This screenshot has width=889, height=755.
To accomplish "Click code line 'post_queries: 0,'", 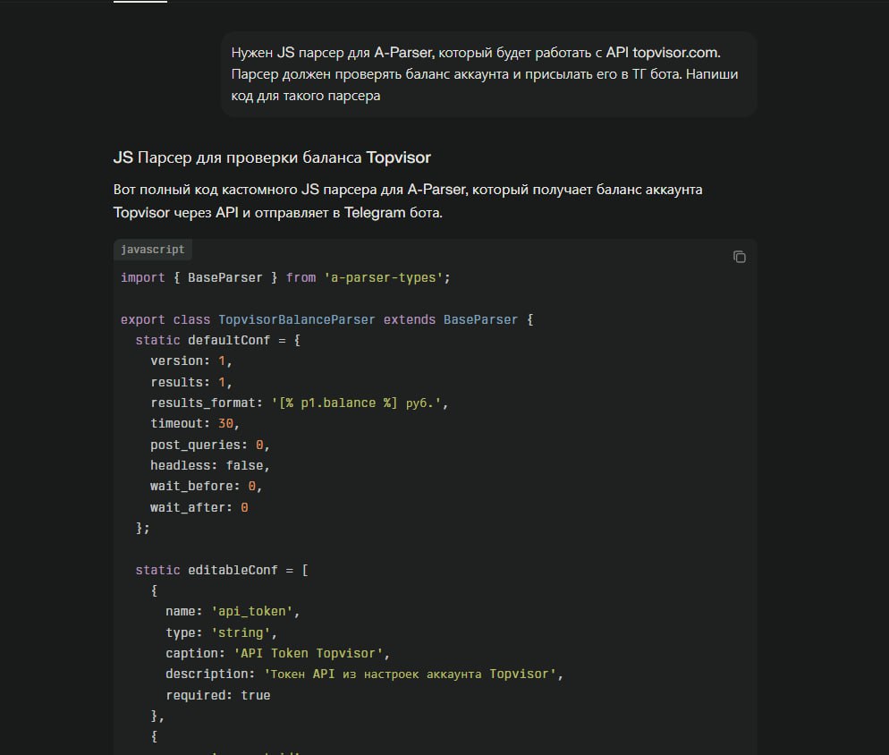I will tap(210, 445).
